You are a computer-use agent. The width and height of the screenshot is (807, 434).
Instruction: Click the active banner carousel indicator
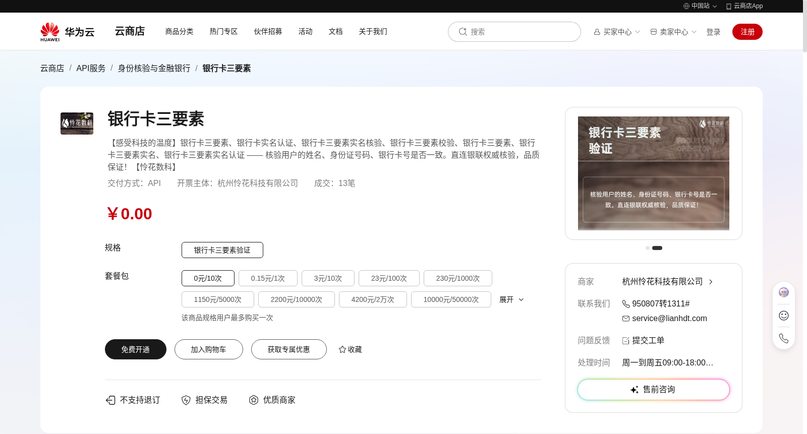657,248
